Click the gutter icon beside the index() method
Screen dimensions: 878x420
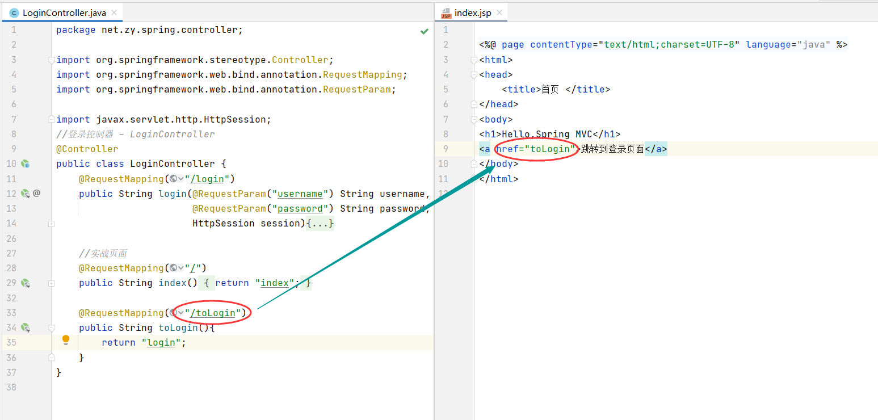coord(25,283)
